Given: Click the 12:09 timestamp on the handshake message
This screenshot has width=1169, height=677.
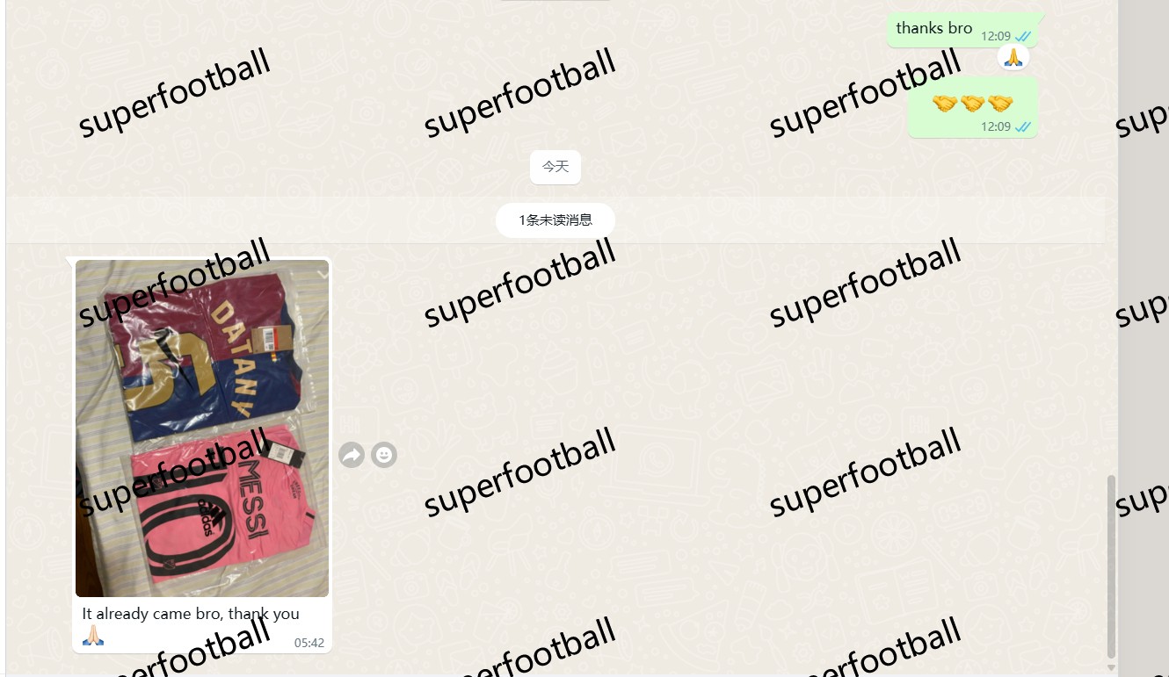Looking at the screenshot, I should click(996, 127).
